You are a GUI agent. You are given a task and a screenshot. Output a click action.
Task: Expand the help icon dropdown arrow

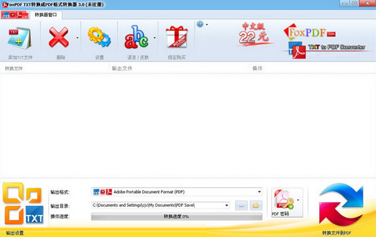pos(207,24)
